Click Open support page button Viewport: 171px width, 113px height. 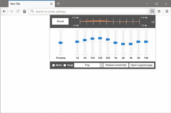[141, 65]
